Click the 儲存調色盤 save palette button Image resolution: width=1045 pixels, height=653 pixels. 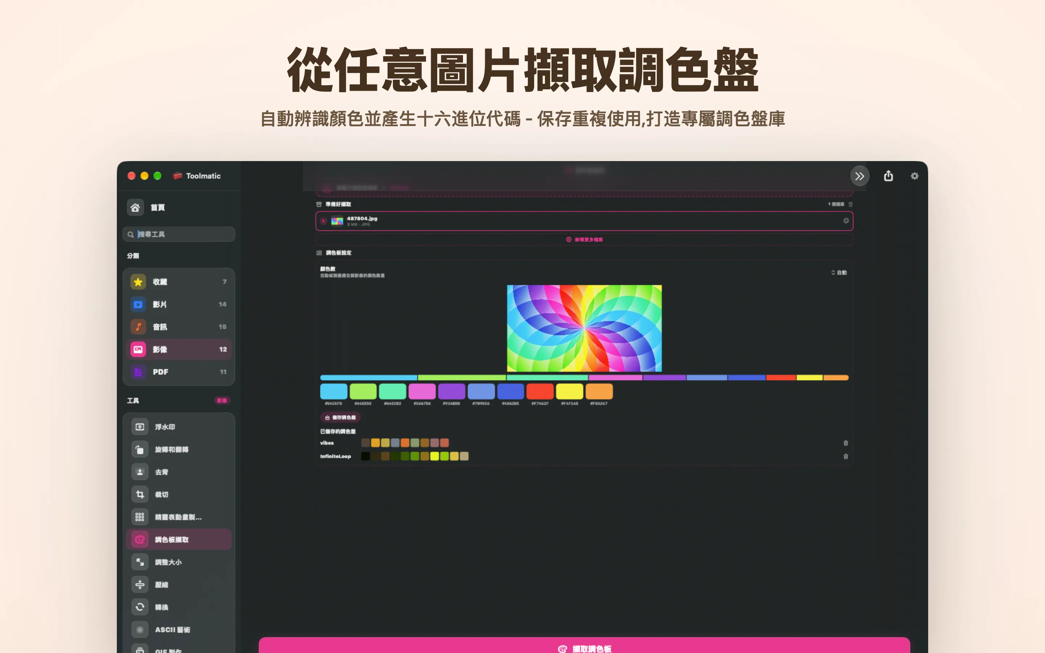(x=340, y=418)
